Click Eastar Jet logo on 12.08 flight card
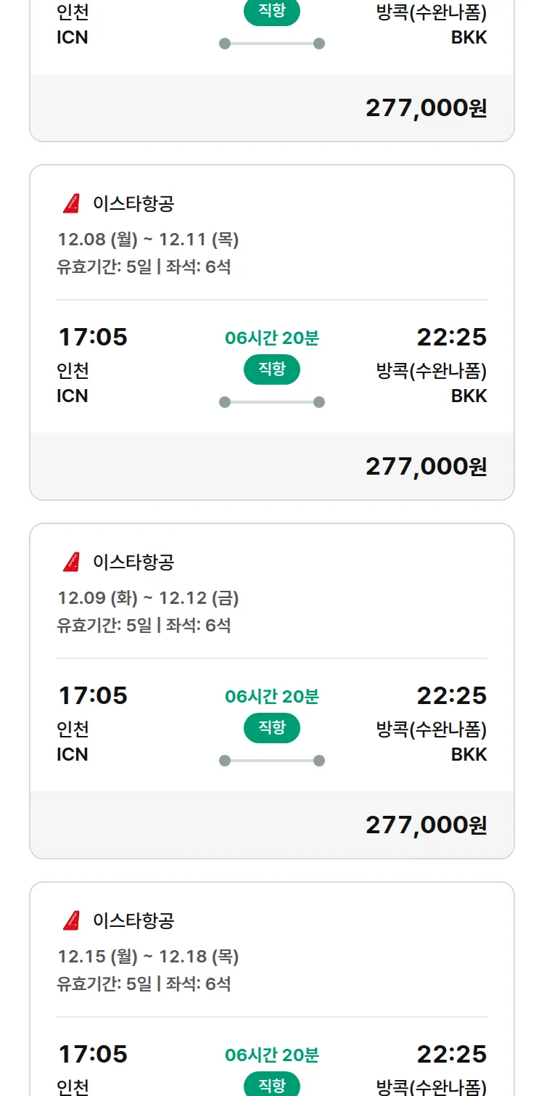This screenshot has height=1096, width=544. click(x=71, y=204)
